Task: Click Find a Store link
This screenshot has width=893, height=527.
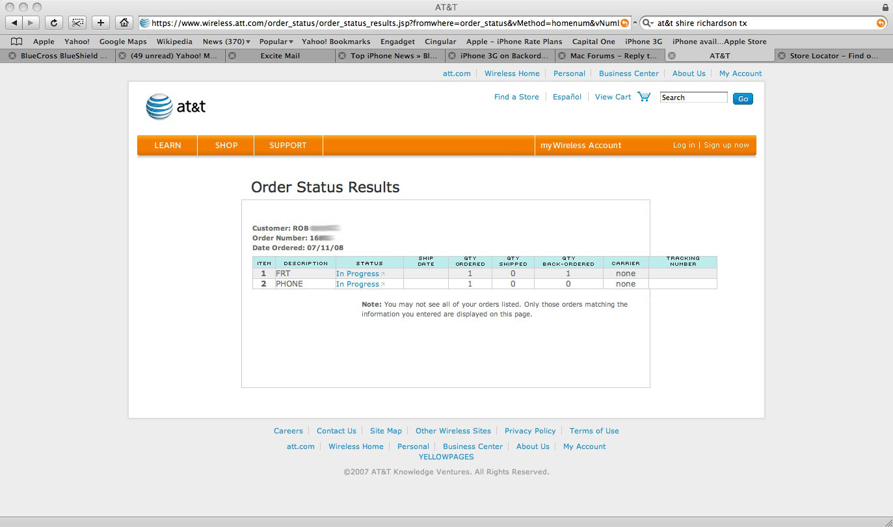Action: 516,97
